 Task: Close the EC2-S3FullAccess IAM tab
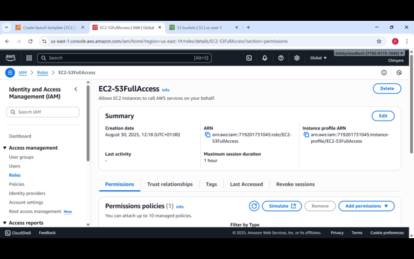[x=160, y=28]
